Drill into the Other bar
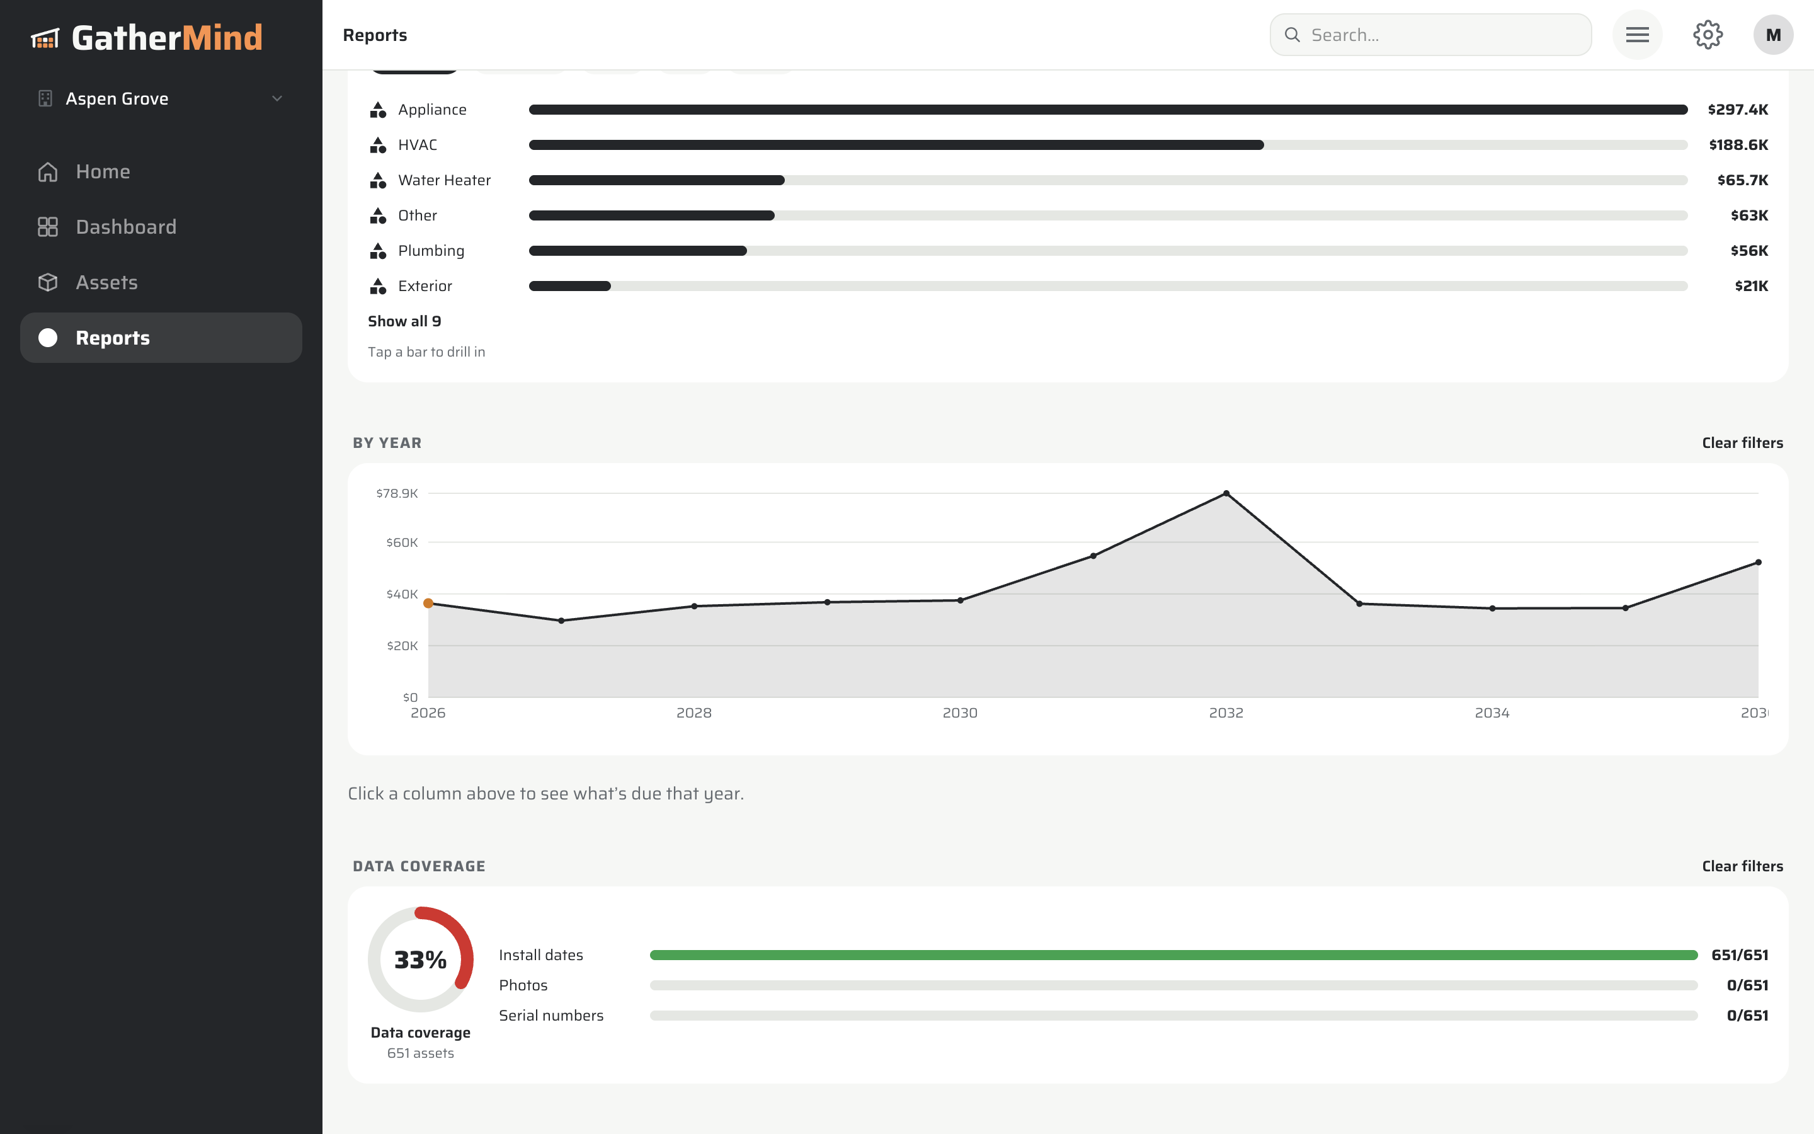Image resolution: width=1814 pixels, height=1134 pixels. (x=1108, y=215)
